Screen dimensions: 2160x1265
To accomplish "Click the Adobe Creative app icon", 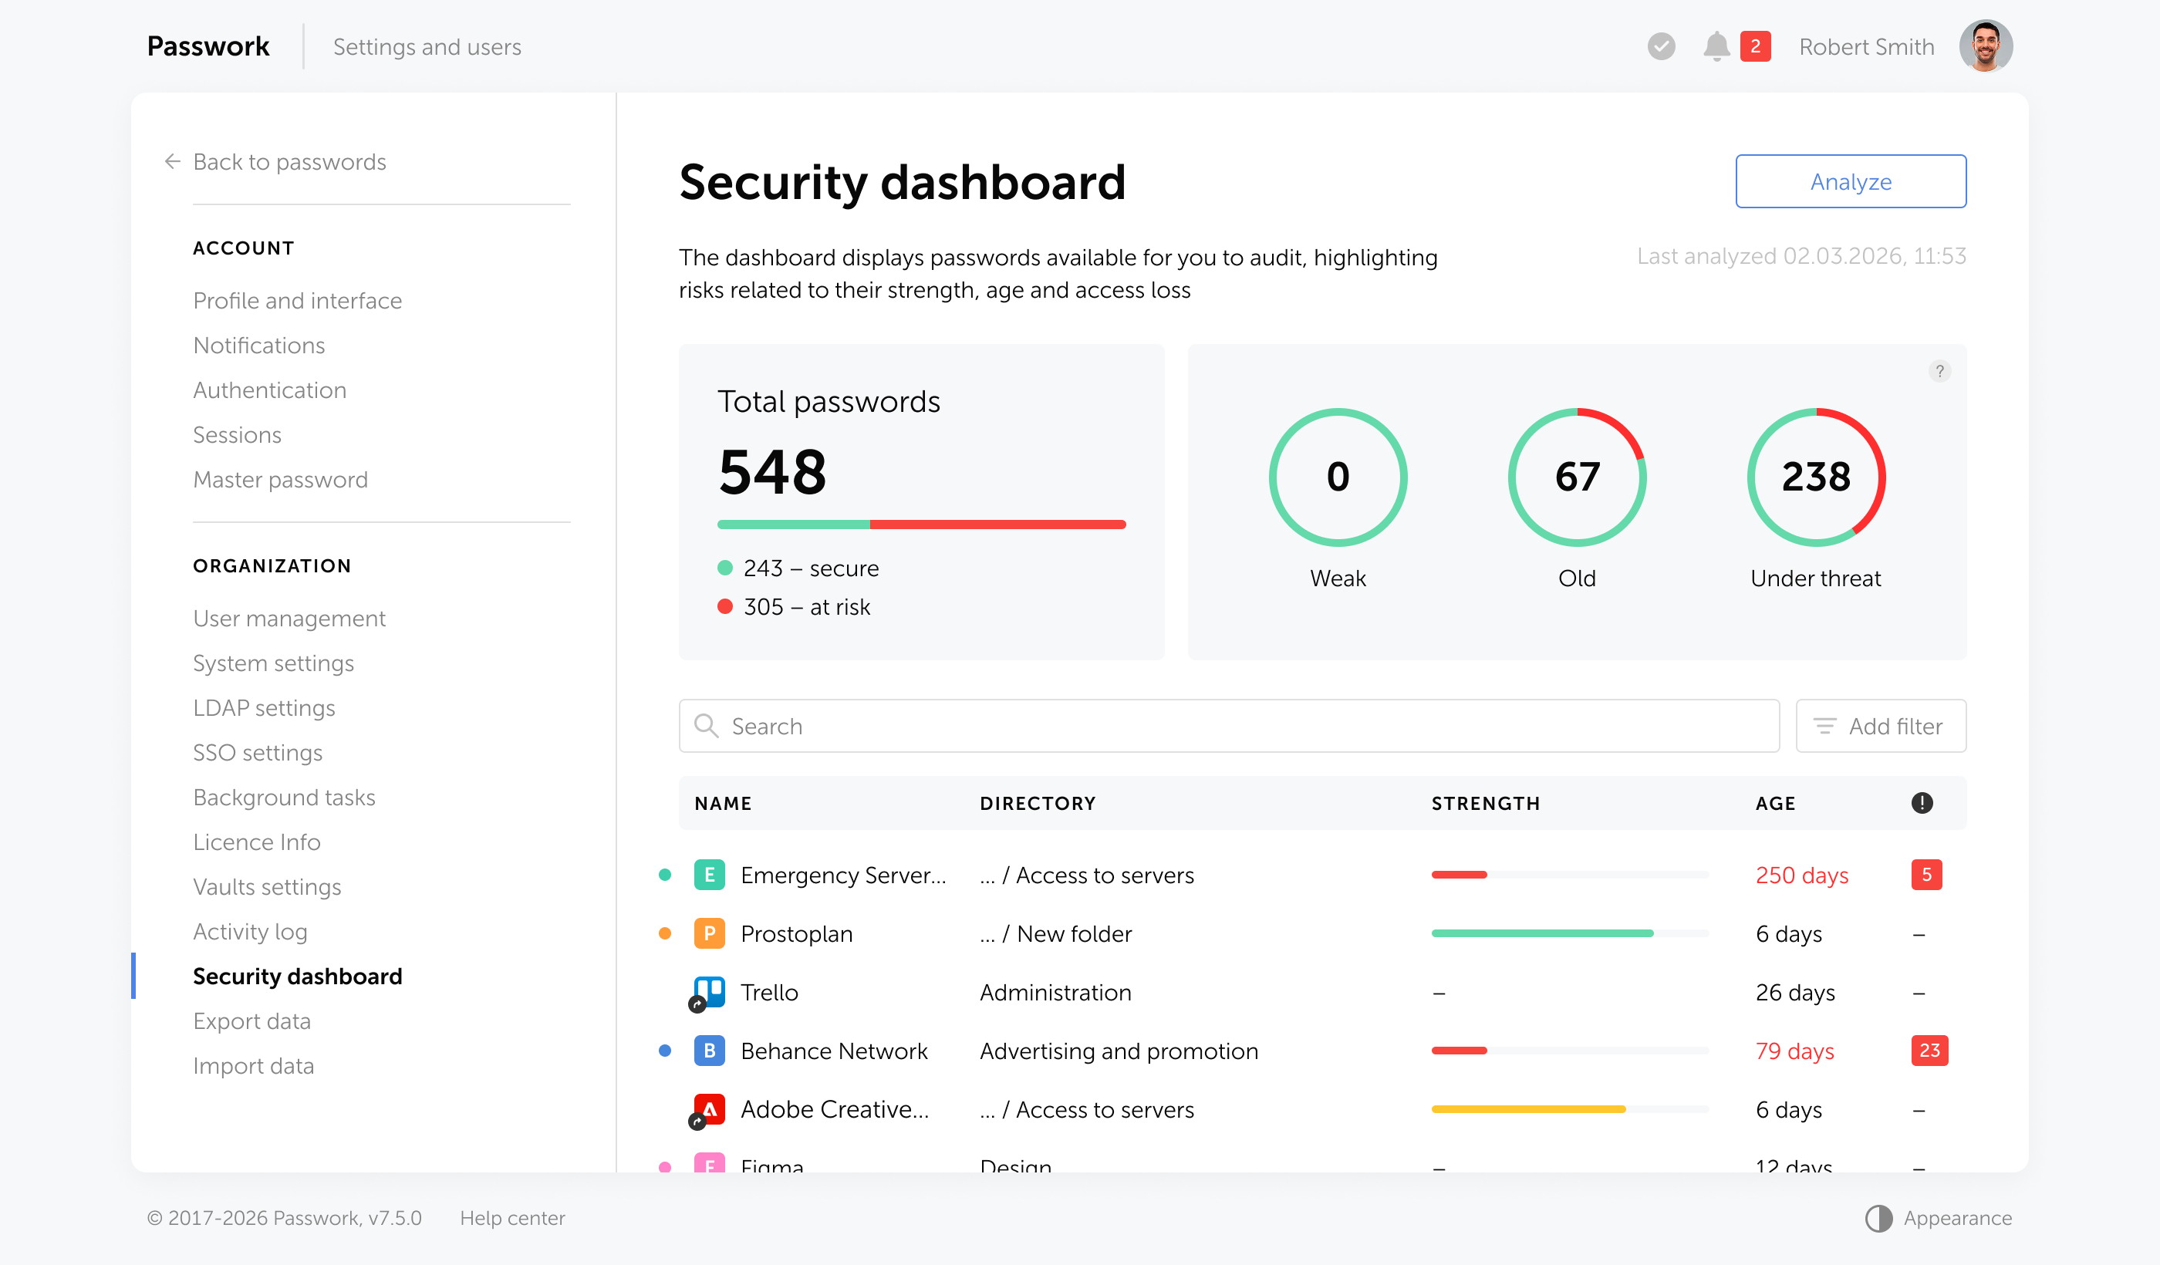I will [x=708, y=1108].
